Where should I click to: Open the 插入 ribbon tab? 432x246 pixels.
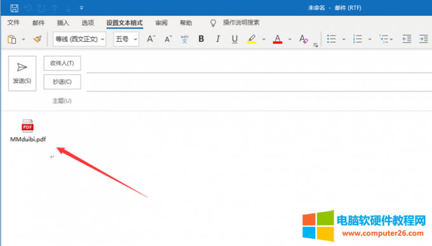pos(63,23)
